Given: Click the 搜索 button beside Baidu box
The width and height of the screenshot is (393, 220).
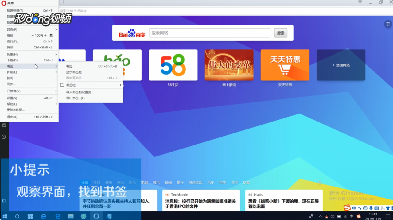Looking at the screenshot, I should (281, 33).
